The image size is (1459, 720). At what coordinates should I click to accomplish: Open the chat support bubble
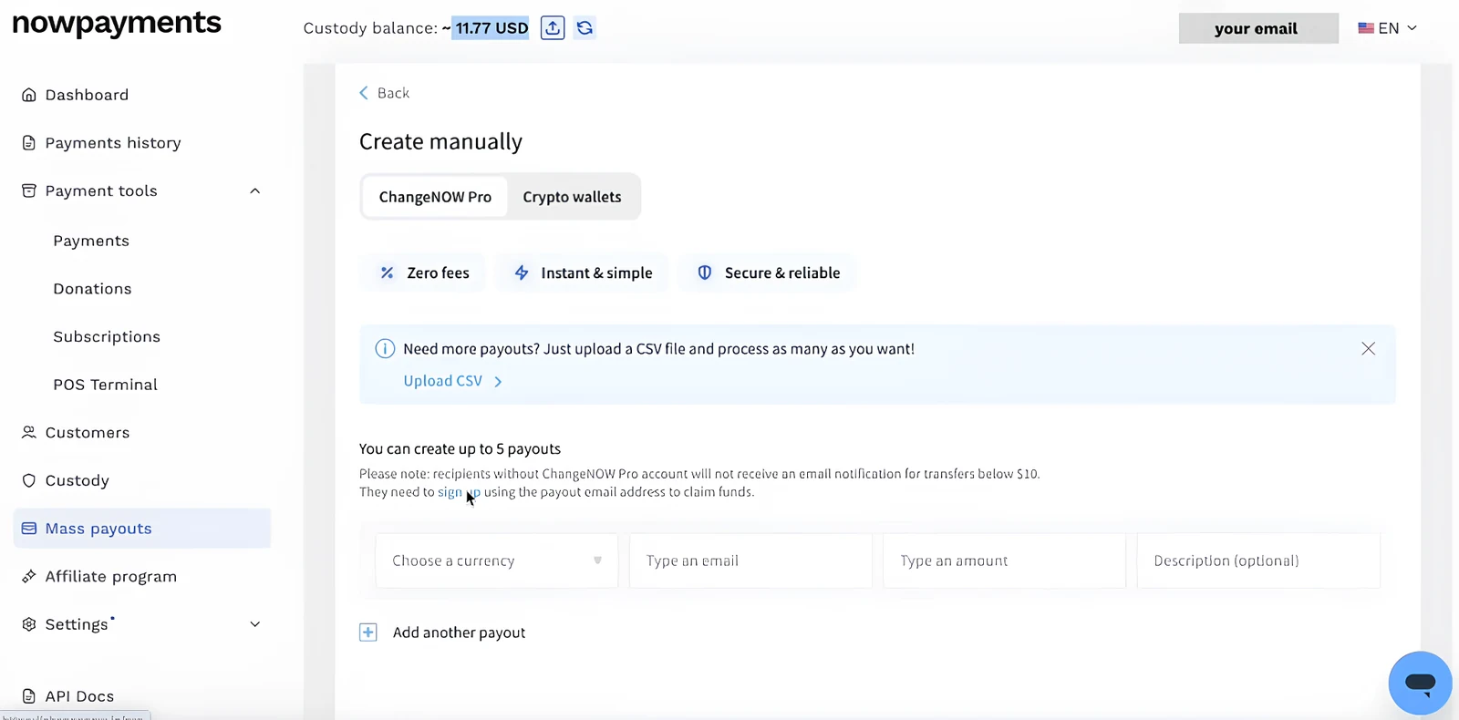click(x=1420, y=683)
